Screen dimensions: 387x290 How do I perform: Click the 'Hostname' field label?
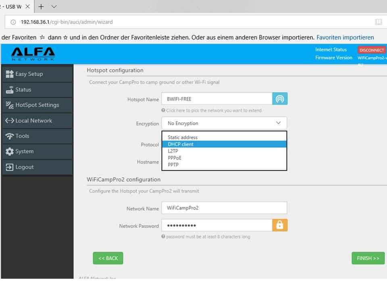click(x=148, y=162)
